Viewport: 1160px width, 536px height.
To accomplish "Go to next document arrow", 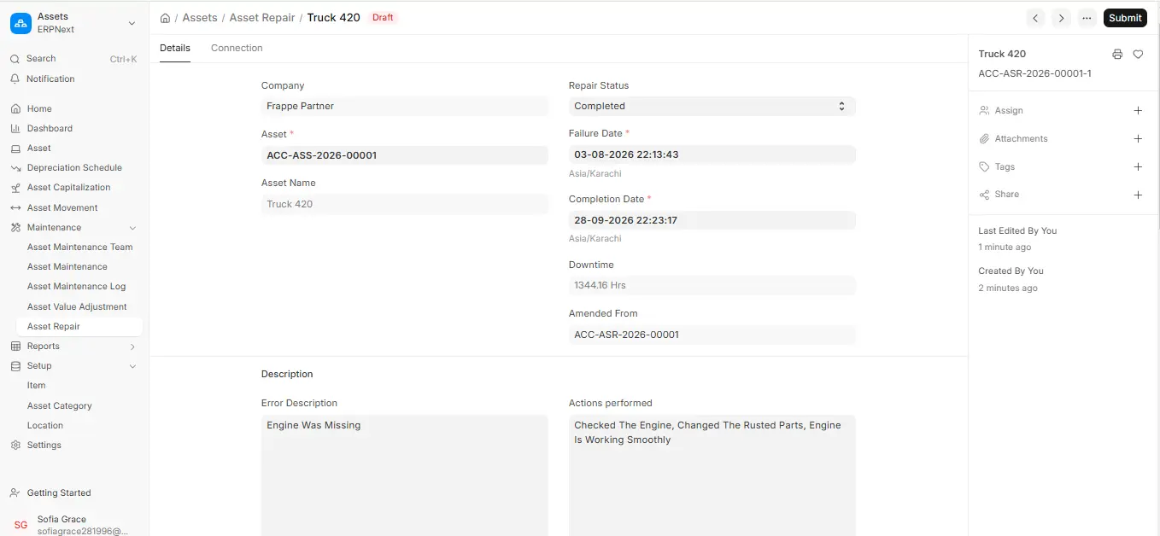I will [x=1061, y=18].
